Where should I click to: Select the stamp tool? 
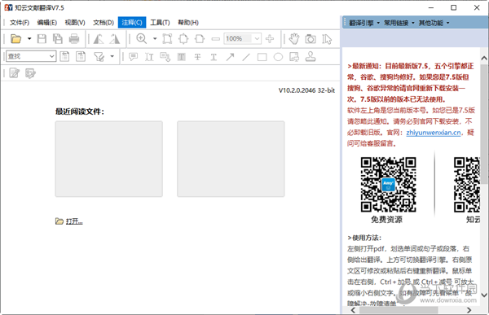(x=311, y=57)
